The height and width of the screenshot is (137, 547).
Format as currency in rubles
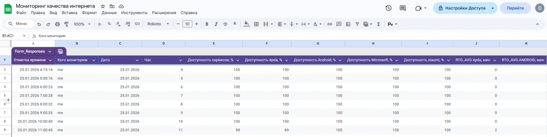[x=100, y=24]
